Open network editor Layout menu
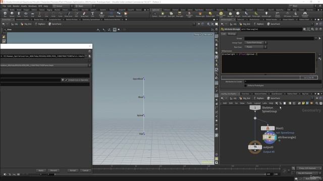The image size is (323, 181). pyautogui.click(x=257, y=103)
